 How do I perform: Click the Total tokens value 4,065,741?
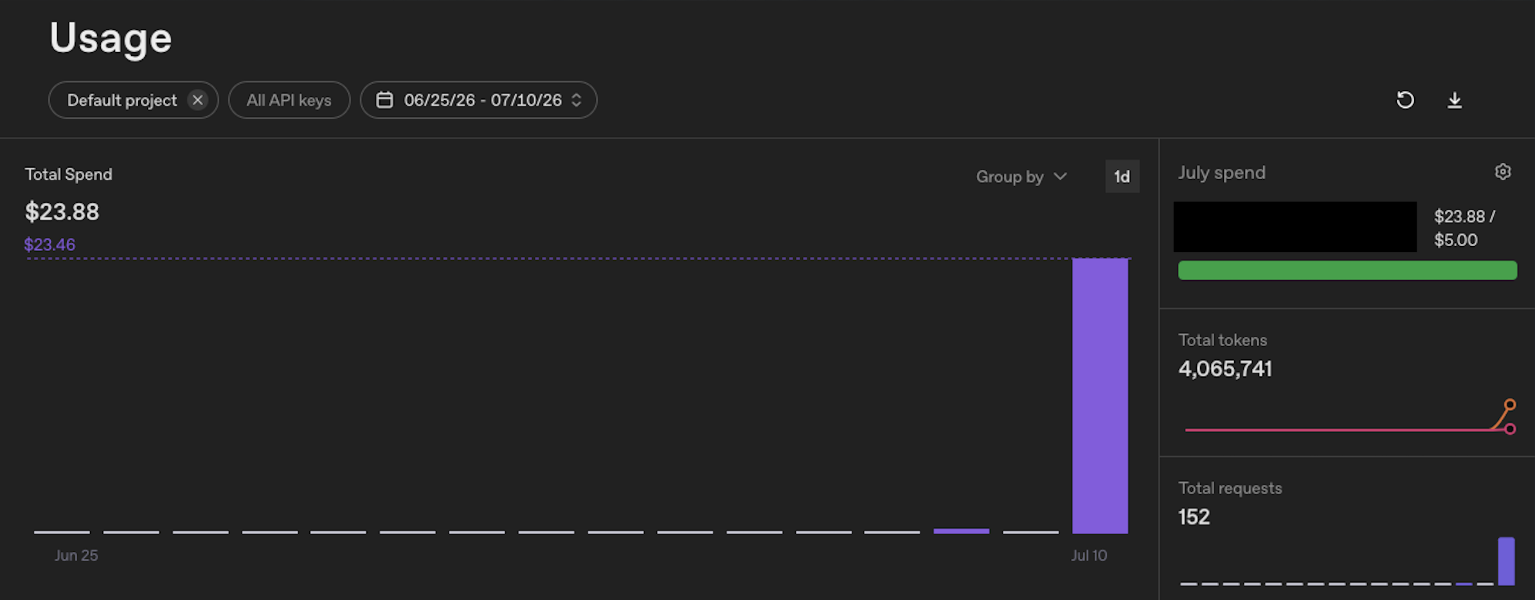[1225, 369]
